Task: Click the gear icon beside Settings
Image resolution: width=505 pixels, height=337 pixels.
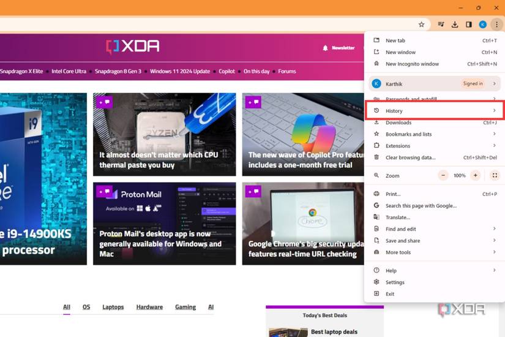Action: coord(376,282)
